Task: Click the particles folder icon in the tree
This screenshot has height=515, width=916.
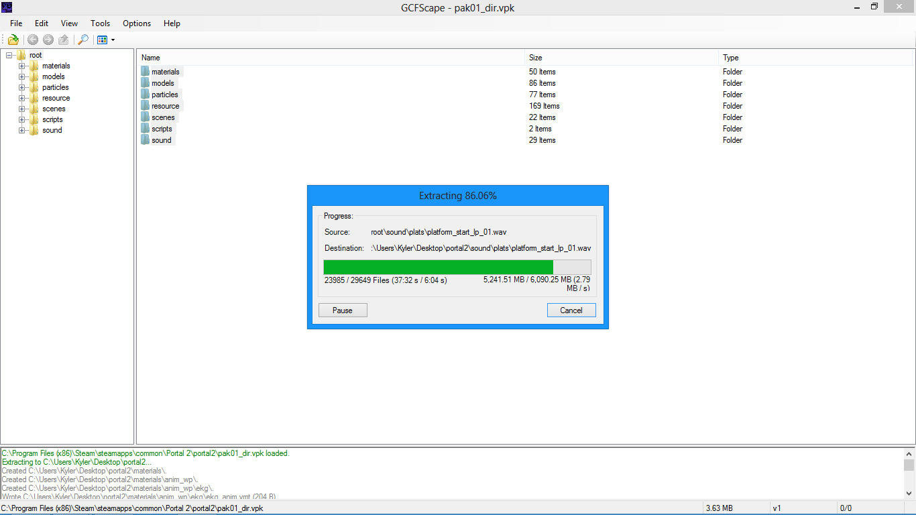Action: click(x=34, y=87)
